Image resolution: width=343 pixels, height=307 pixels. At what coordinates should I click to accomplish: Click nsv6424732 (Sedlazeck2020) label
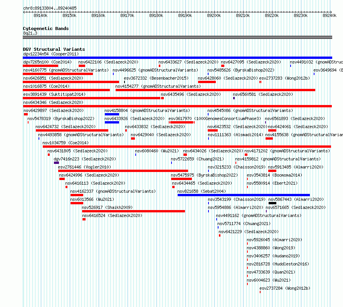click(x=66, y=127)
